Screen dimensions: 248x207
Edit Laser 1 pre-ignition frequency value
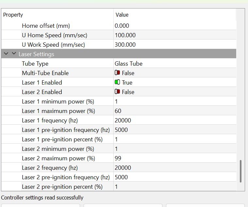175,130
